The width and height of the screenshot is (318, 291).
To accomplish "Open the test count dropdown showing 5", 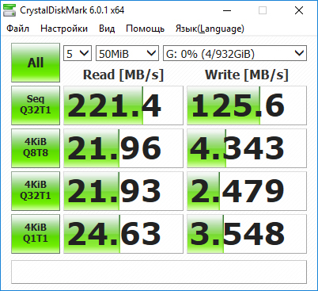I will 78,53.
